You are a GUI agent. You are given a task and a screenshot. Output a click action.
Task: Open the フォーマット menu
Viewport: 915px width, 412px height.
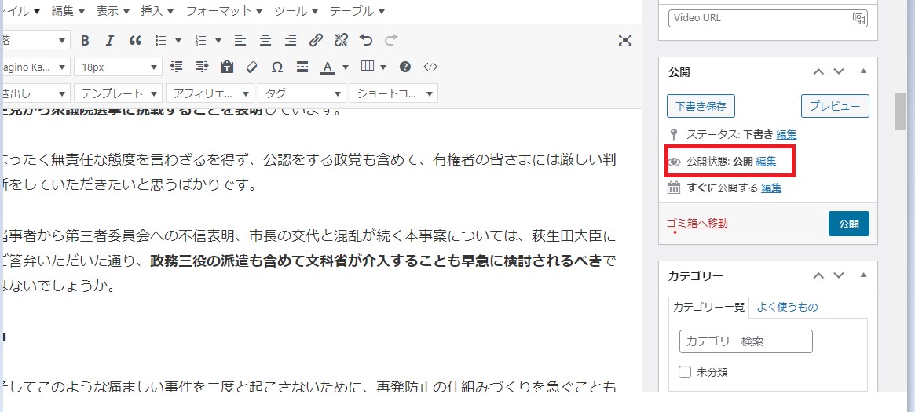click(x=218, y=11)
